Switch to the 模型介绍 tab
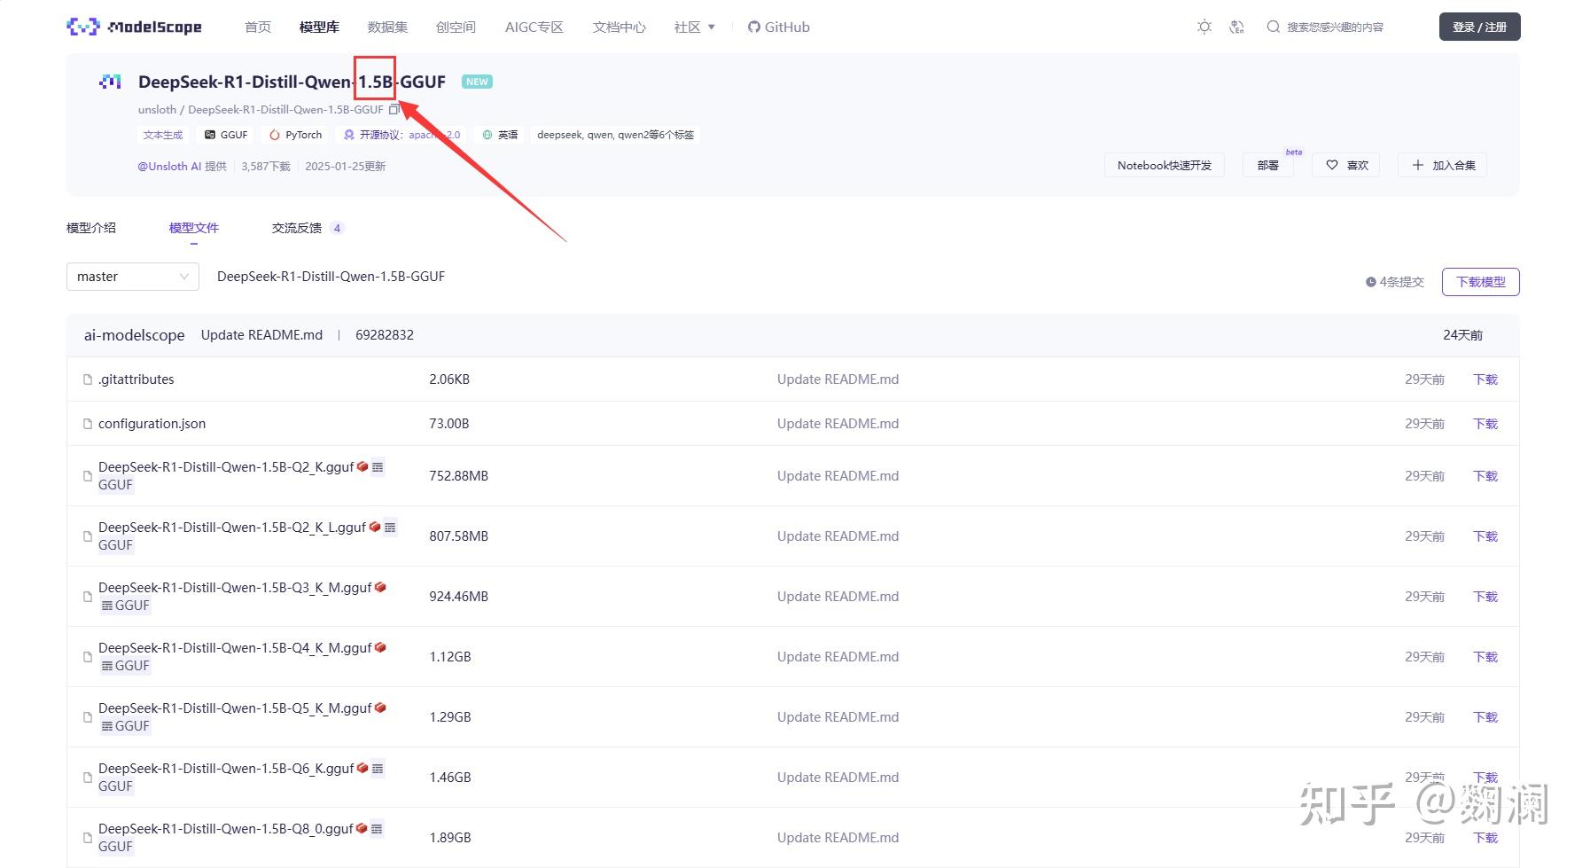Viewport: 1590px width, 868px height. coord(91,228)
